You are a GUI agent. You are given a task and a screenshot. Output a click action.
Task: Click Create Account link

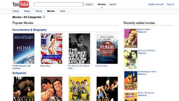pyautogui.click(x=156, y=4)
